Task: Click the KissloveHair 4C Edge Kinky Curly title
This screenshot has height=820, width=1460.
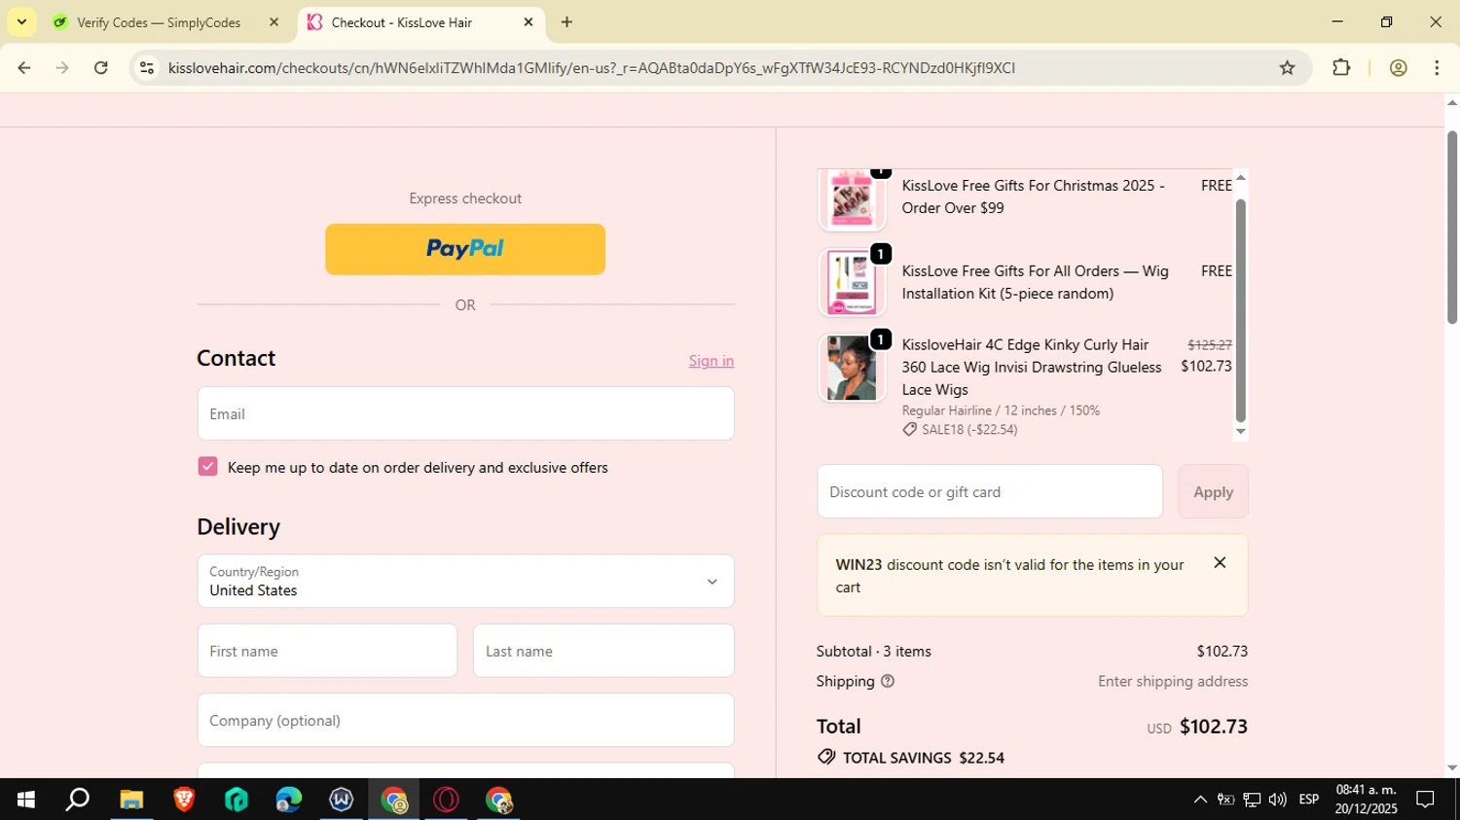Action: tap(1032, 367)
